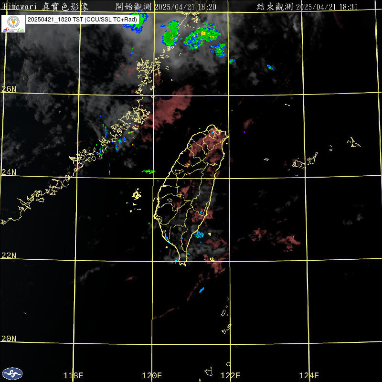Click the blue radar echo off southeast Taiwan coast
This screenshot has height=382, width=382.
(x=199, y=234)
